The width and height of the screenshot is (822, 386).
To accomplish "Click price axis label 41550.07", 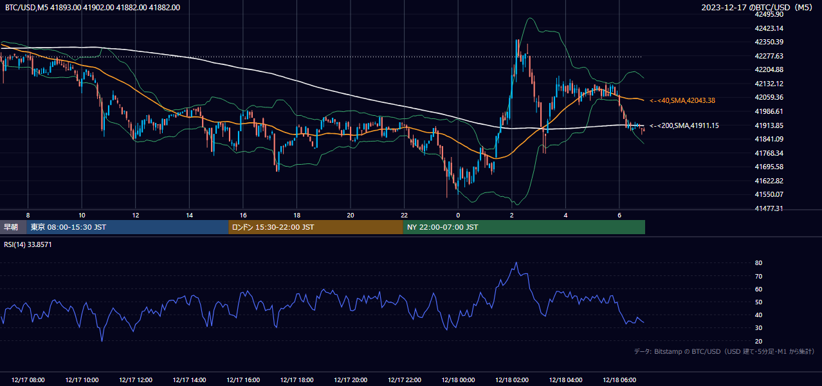I will 769,194.
